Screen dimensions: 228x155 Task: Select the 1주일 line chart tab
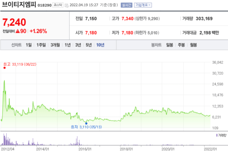41,45
